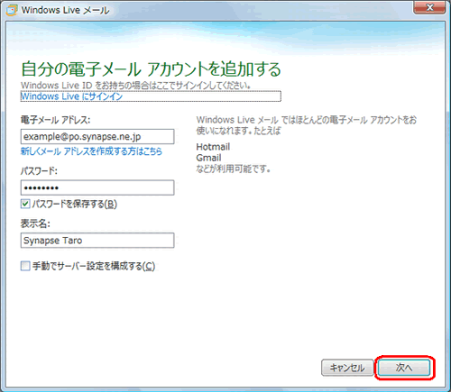
Task: Click the 次へ button
Action: tap(404, 368)
